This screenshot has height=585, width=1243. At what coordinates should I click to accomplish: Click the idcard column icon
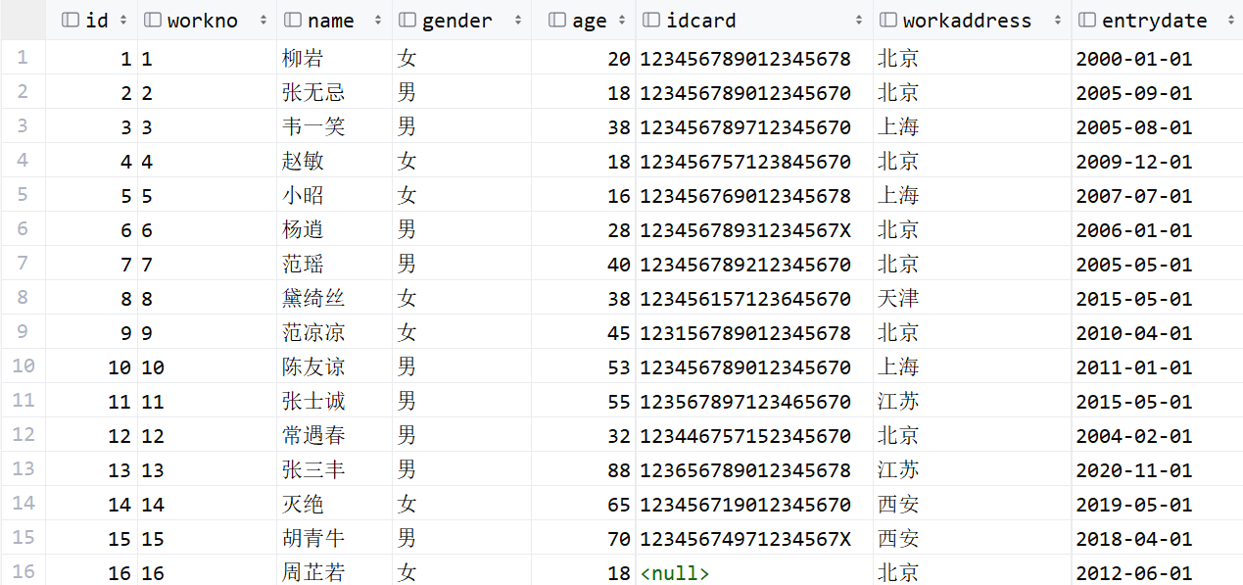tap(650, 21)
